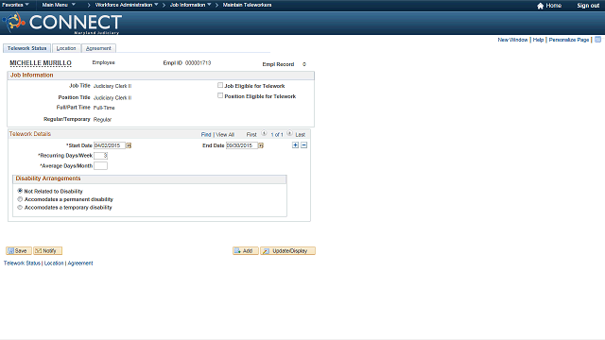Viewport: 605px width, 340px height.
Task: Open Personalize Page link
Action: tap(569, 40)
